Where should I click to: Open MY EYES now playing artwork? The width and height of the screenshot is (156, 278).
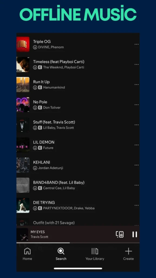[x=22, y=234]
